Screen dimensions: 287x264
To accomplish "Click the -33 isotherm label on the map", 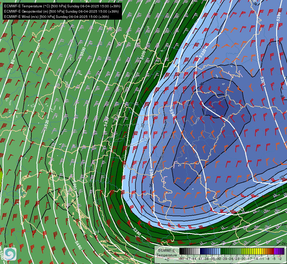I will 281,177.
